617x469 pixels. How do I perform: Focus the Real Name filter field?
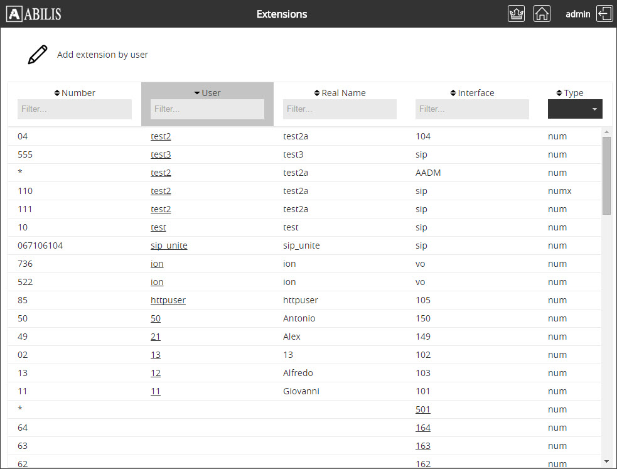pos(340,109)
